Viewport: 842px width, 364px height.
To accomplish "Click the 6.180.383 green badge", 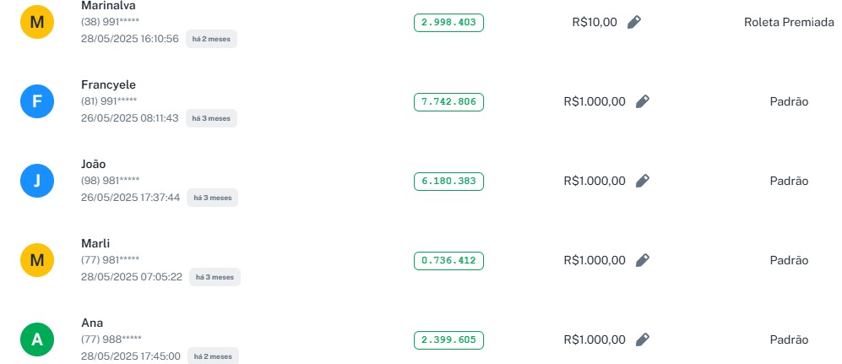I will click(448, 182).
